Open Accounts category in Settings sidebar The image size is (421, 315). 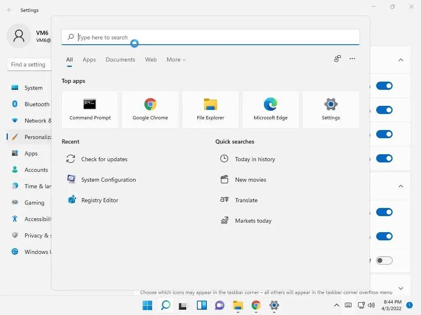(x=29, y=170)
